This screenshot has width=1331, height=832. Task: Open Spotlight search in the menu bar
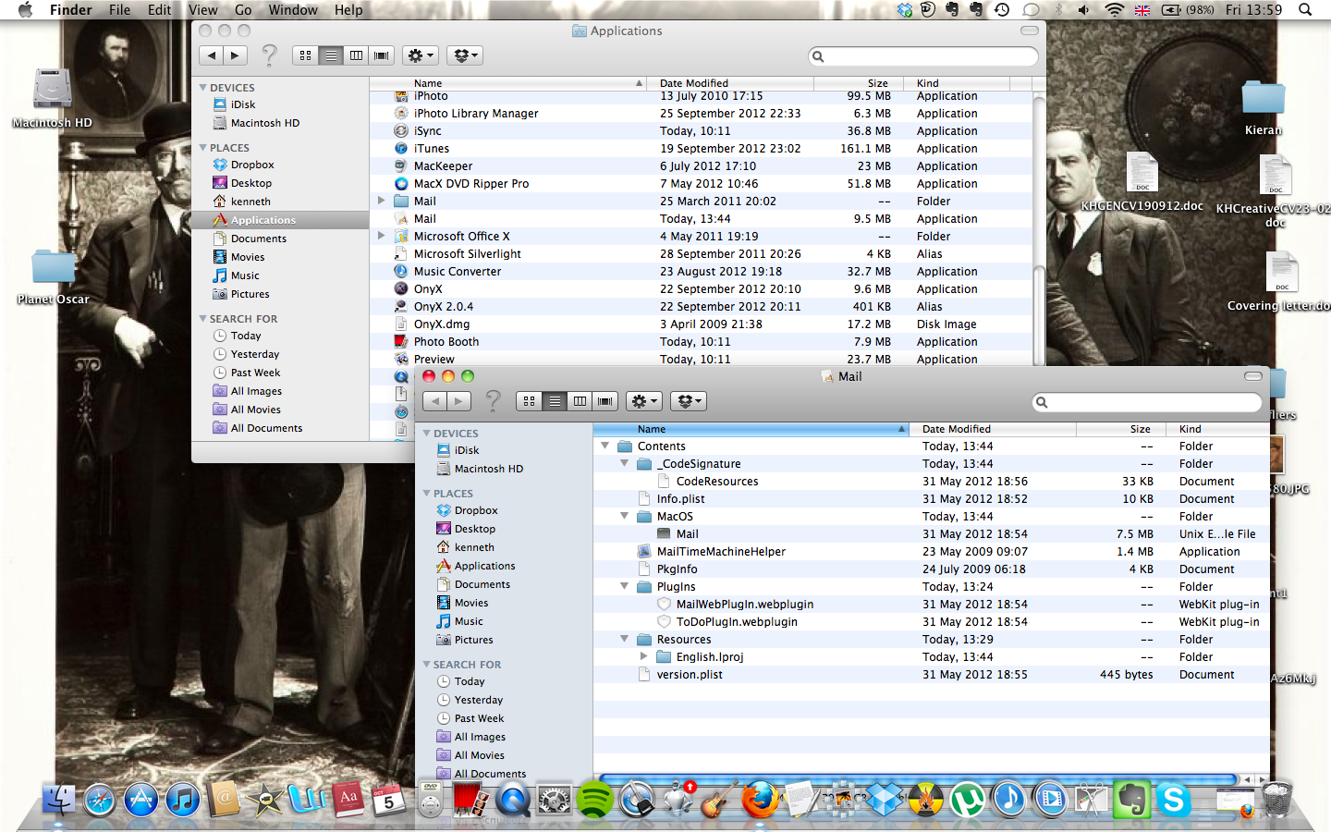(1305, 10)
